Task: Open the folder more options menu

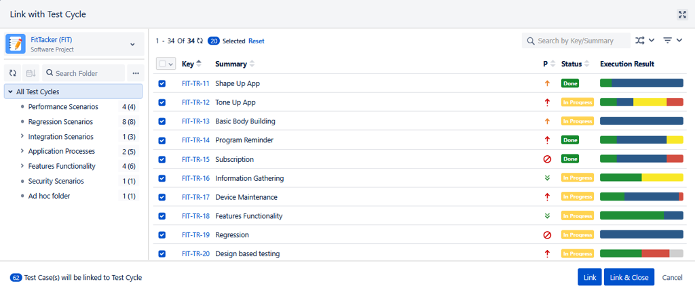Action: click(136, 73)
